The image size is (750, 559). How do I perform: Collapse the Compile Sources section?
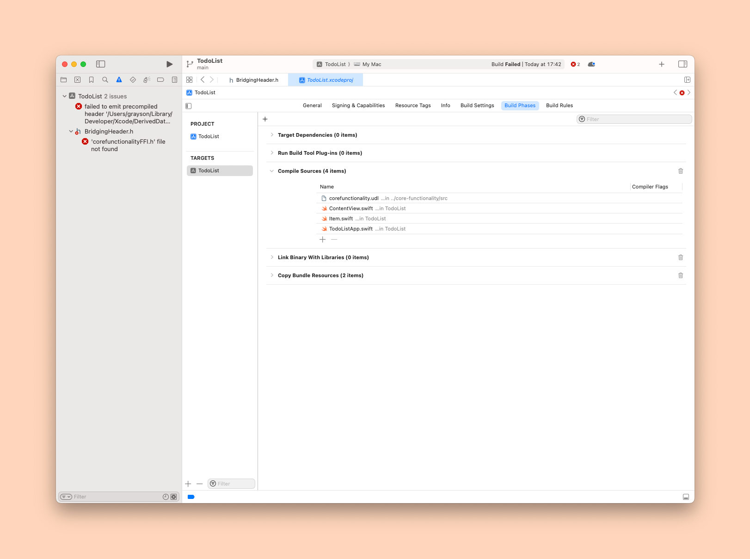point(272,171)
